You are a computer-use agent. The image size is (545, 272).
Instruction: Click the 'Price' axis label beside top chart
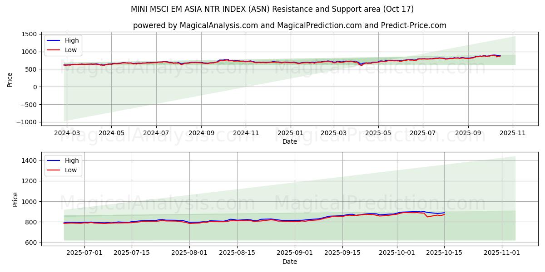tap(10, 79)
